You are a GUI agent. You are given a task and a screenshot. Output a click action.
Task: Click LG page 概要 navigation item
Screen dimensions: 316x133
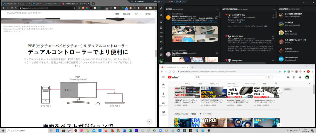tap(117, 14)
